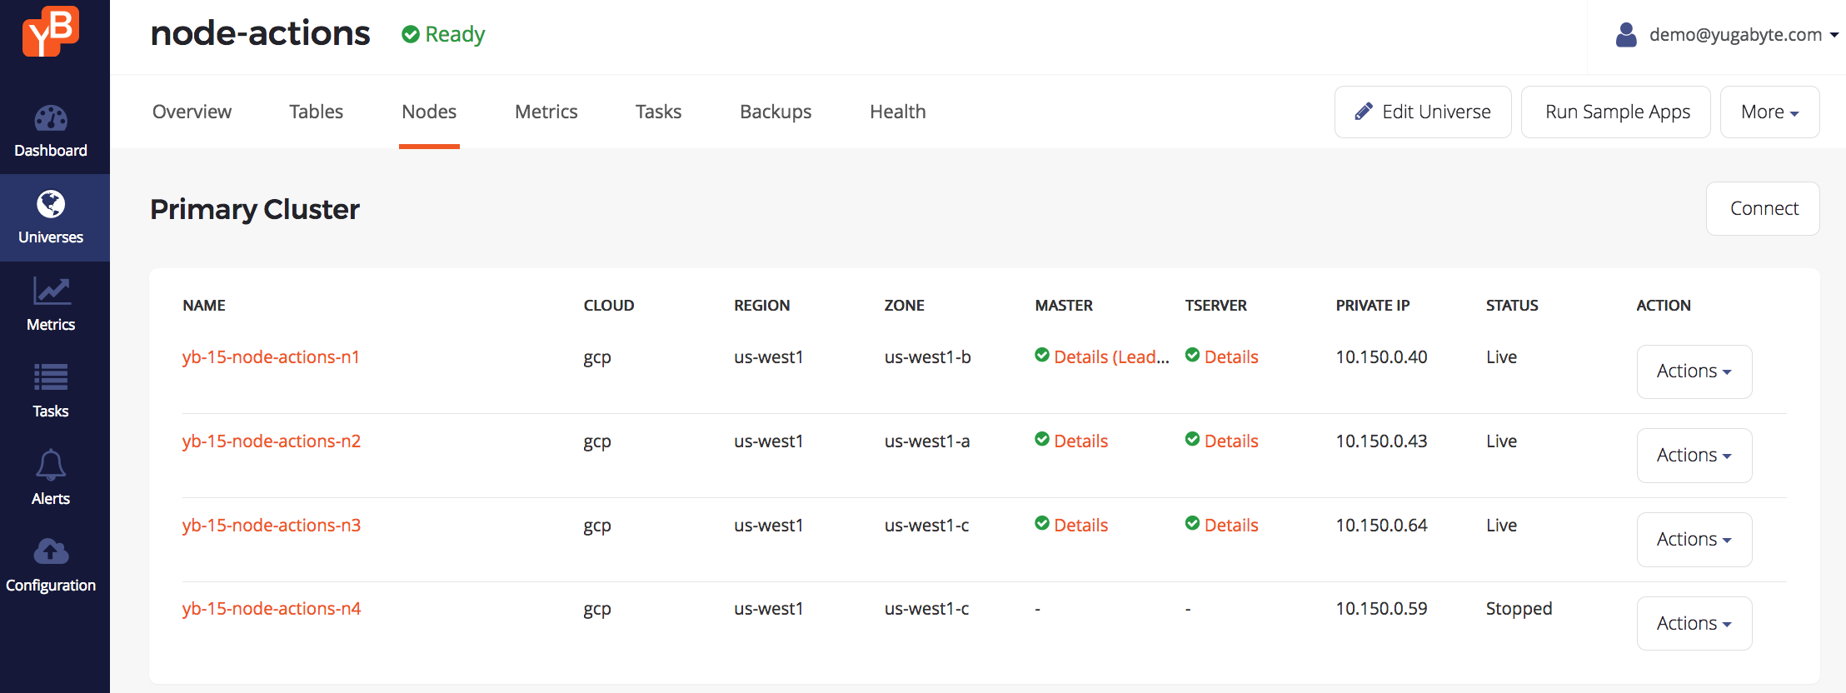The height and width of the screenshot is (693, 1846).
Task: Click private IP 10.150.0.64
Action: (x=1381, y=526)
